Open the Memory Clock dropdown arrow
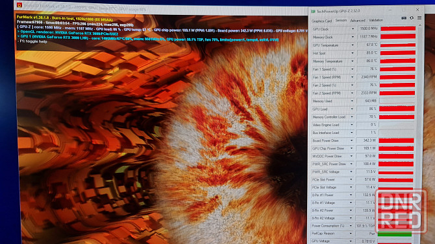Viewport: 435px width, 244px height. pyautogui.click(x=353, y=37)
